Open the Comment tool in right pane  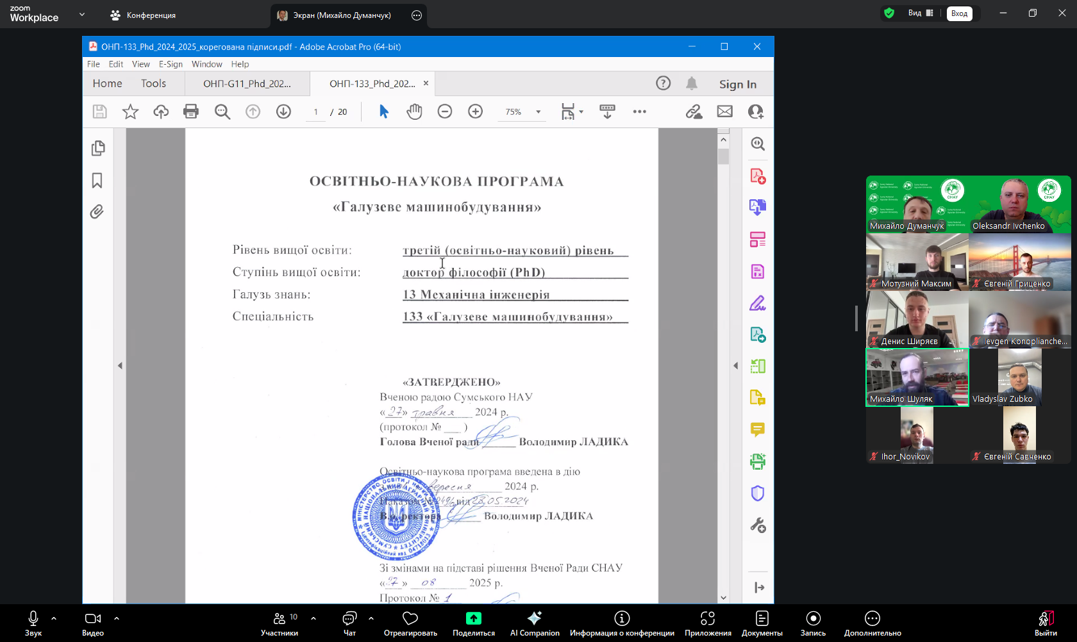(x=757, y=429)
